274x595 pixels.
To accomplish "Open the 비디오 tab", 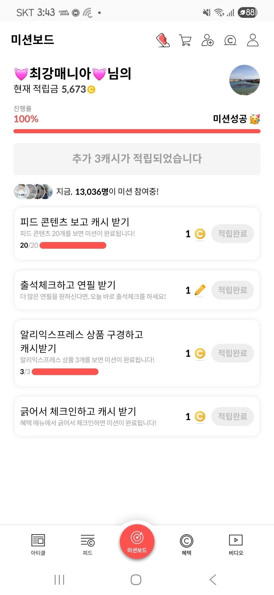I will (x=236, y=544).
